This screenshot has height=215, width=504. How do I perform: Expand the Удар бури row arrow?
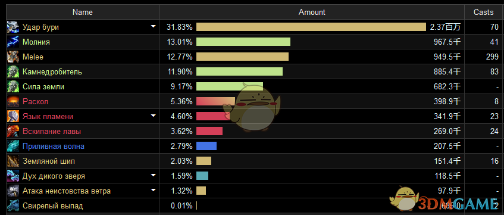click(154, 26)
